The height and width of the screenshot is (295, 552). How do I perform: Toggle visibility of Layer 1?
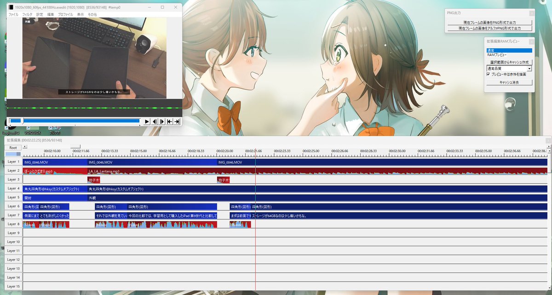pos(13,162)
